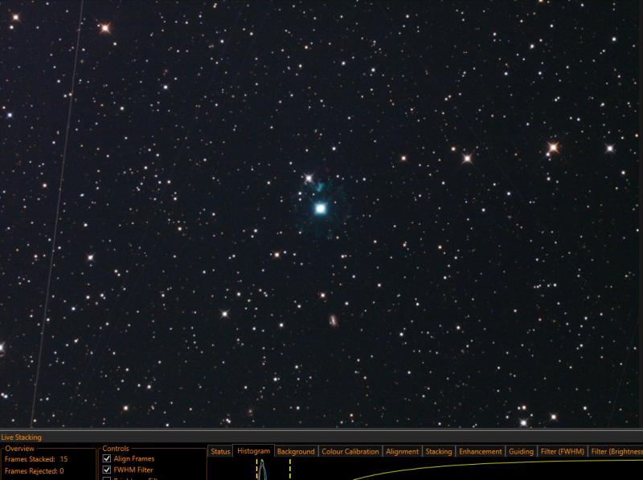The image size is (643, 480).
Task: Toggle the Align Frames checkbox
Action: pos(107,458)
